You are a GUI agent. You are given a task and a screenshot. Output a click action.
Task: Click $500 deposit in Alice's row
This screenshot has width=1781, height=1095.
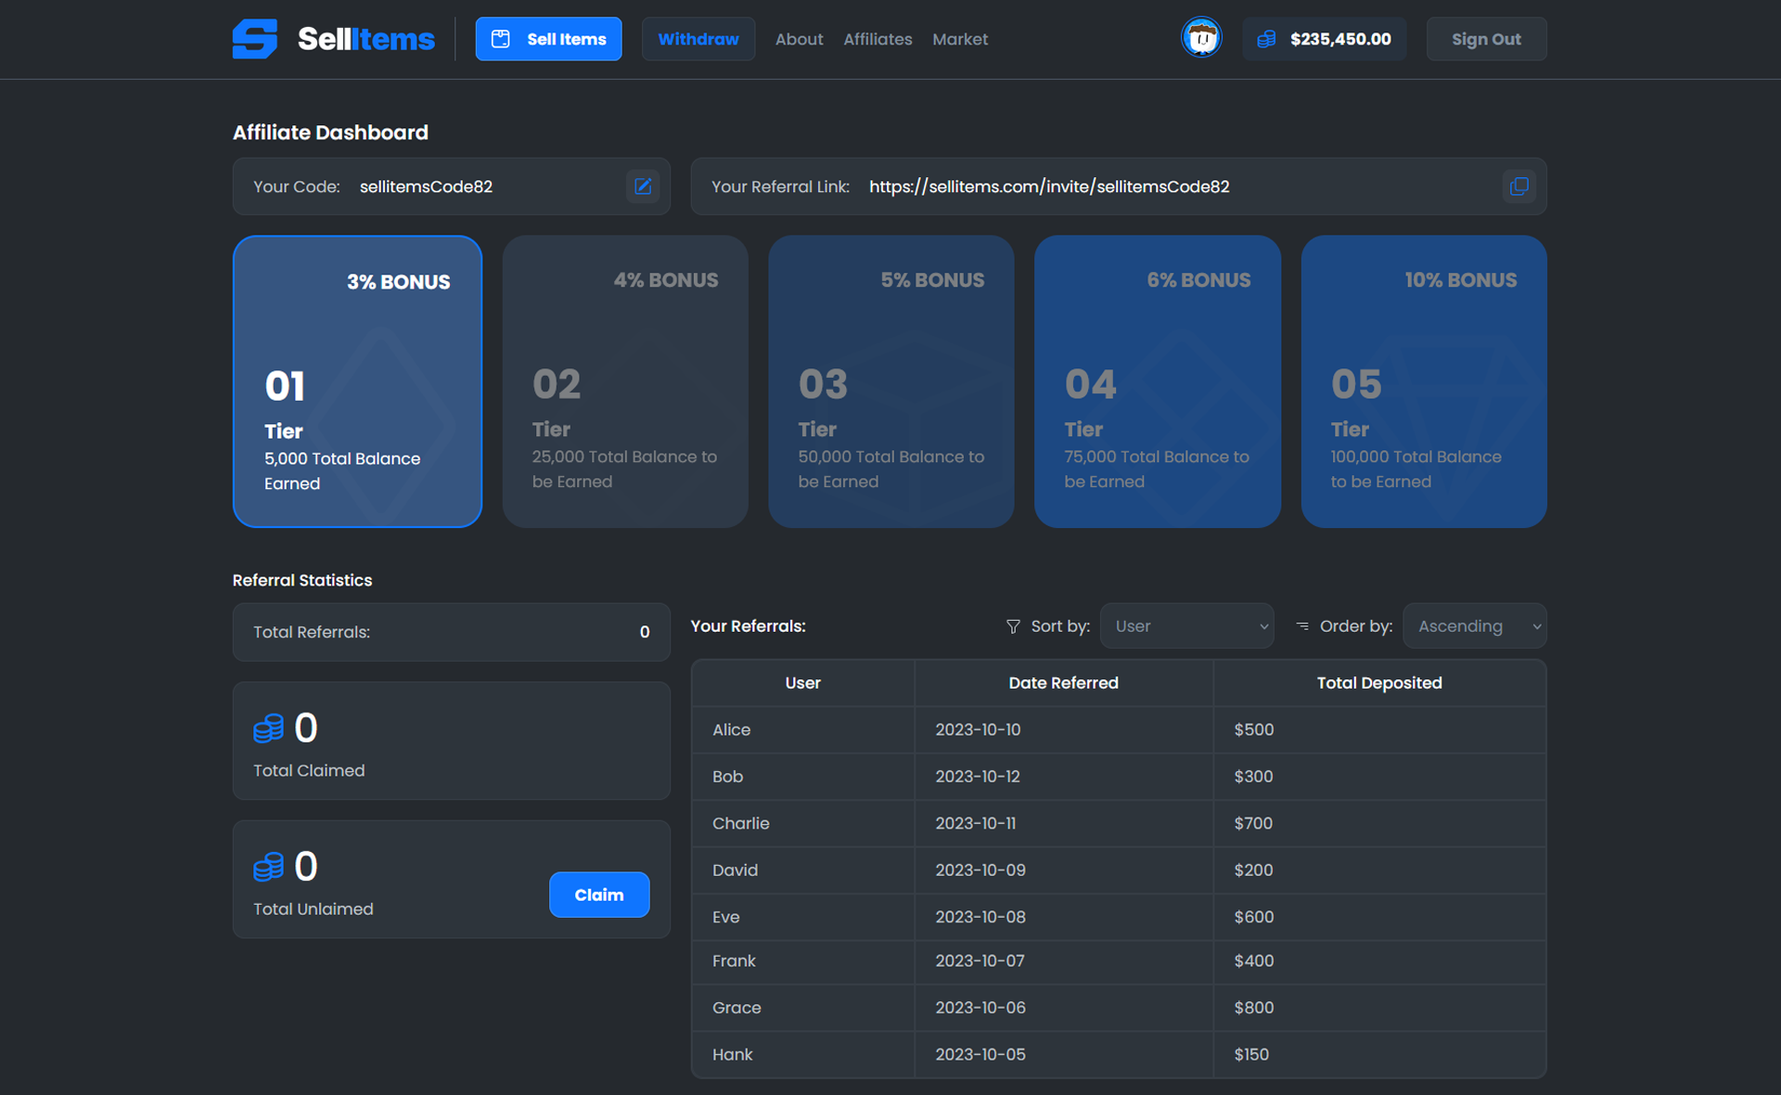pyautogui.click(x=1254, y=729)
